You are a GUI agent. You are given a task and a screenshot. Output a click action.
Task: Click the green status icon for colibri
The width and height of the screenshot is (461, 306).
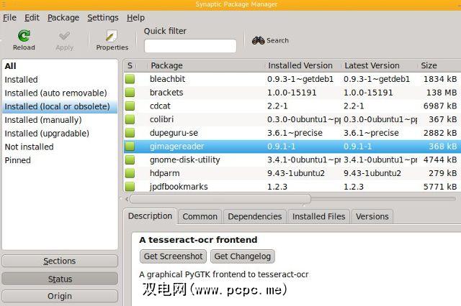130,119
